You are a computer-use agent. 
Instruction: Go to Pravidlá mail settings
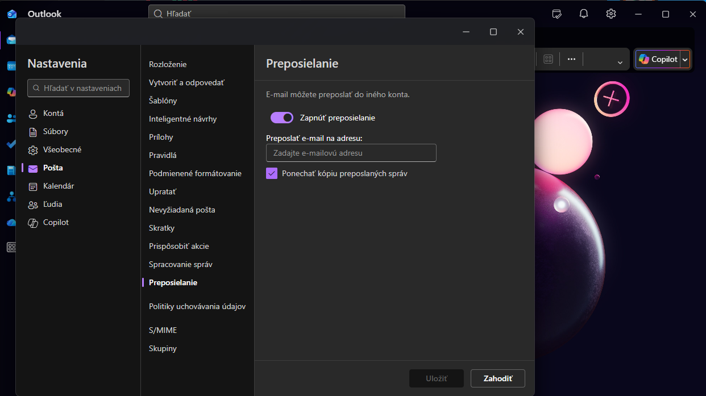click(x=163, y=155)
